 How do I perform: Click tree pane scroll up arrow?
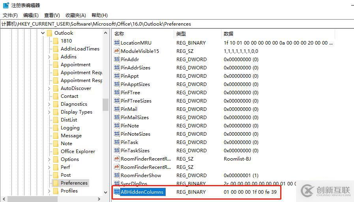click(105, 33)
